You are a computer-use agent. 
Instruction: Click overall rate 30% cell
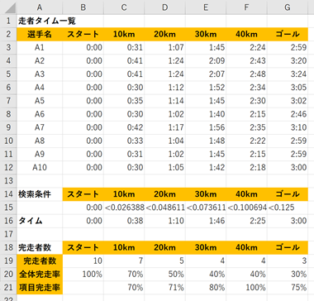(288, 275)
